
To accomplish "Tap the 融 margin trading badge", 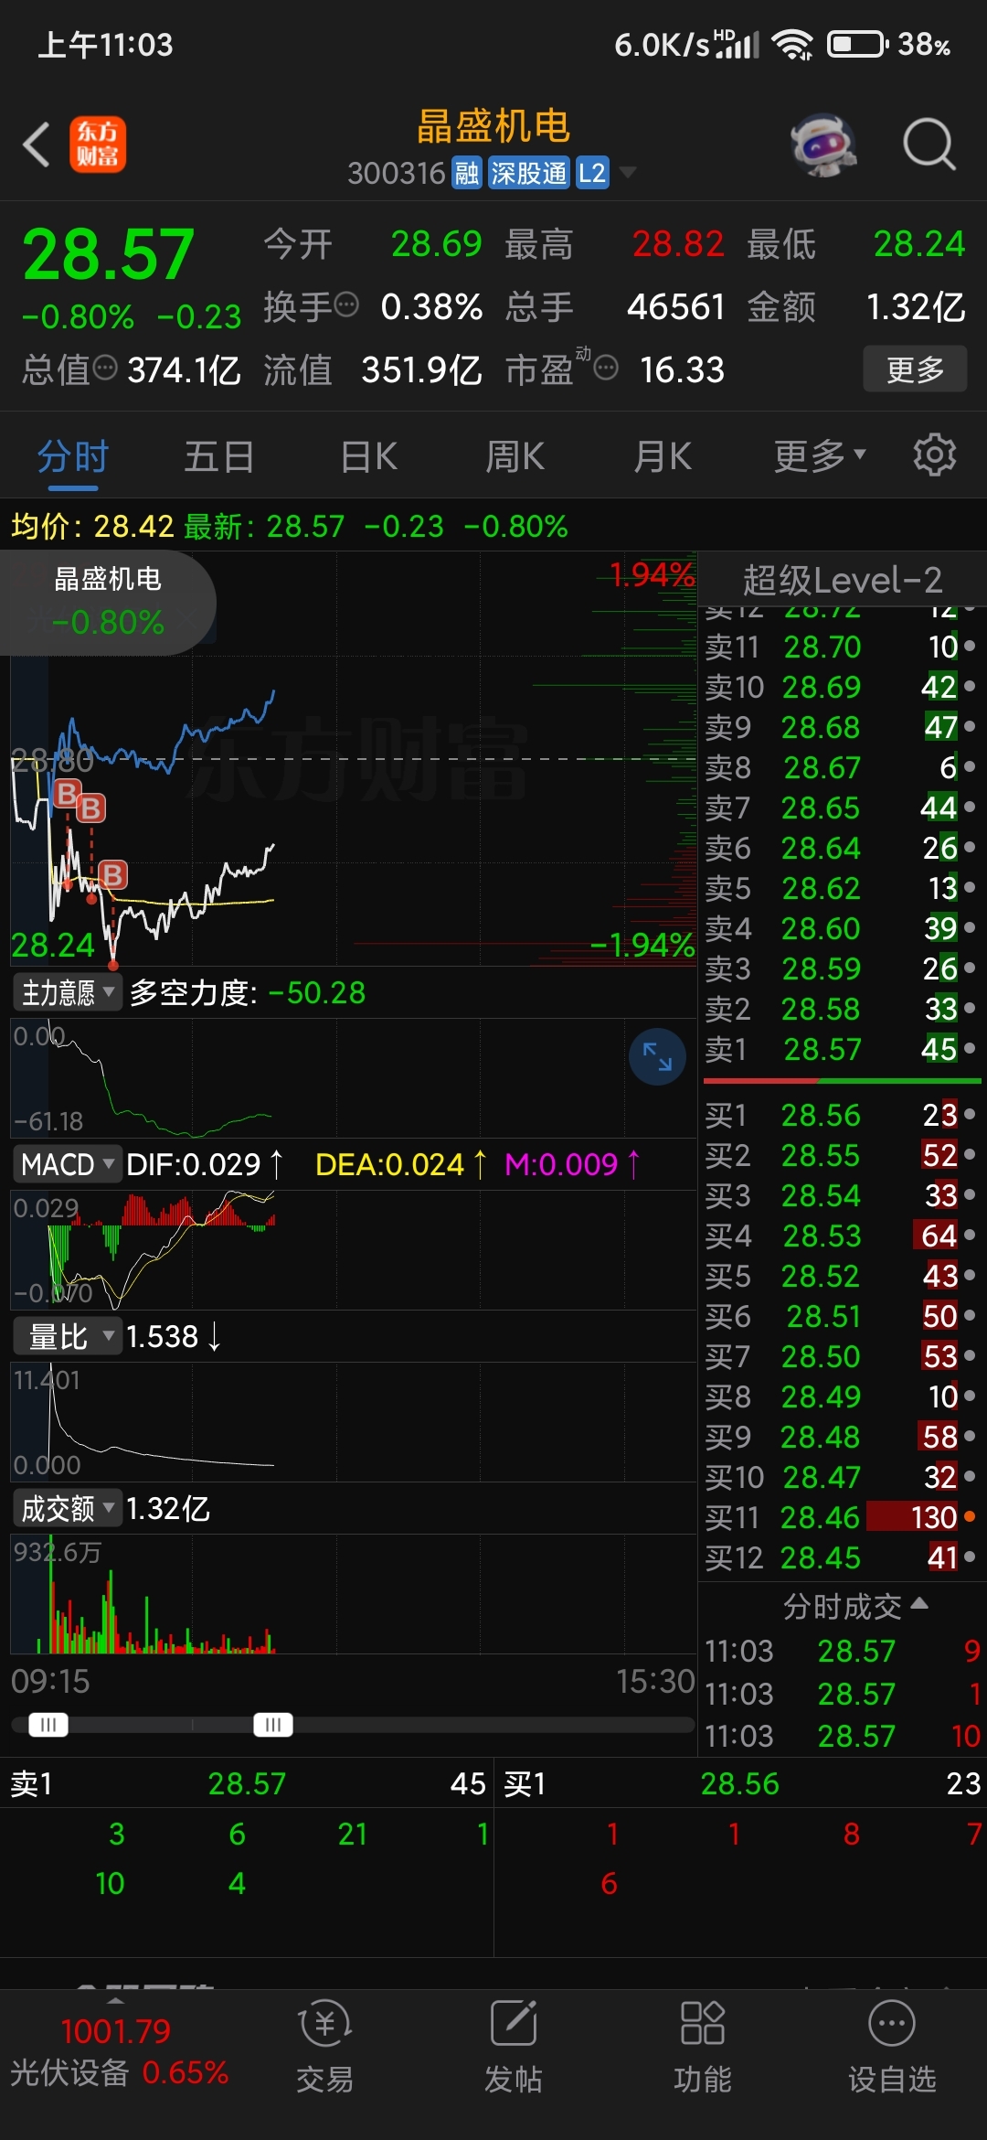I will (467, 173).
